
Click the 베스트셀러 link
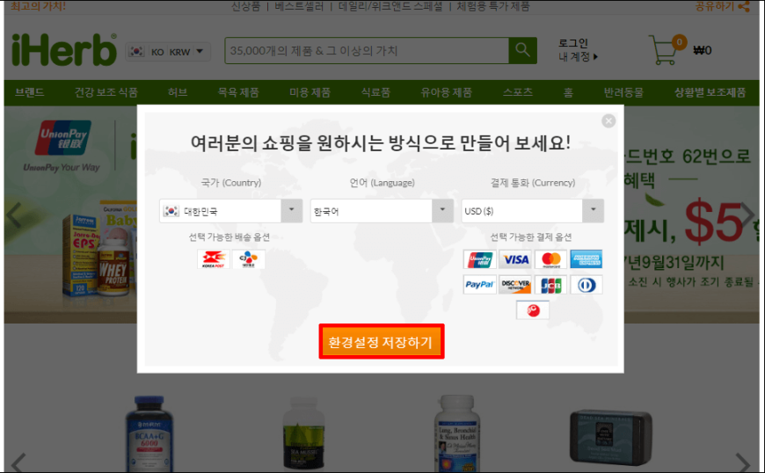(x=299, y=6)
